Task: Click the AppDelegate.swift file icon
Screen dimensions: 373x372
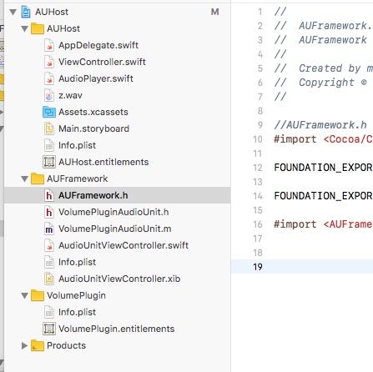Action: (49, 45)
